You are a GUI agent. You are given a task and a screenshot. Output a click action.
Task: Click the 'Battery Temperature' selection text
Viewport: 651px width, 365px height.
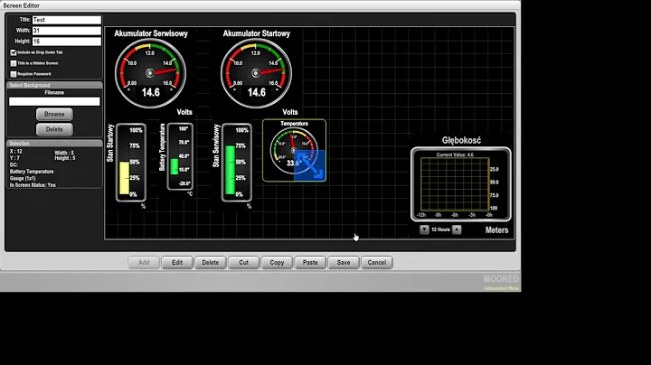[x=32, y=172]
